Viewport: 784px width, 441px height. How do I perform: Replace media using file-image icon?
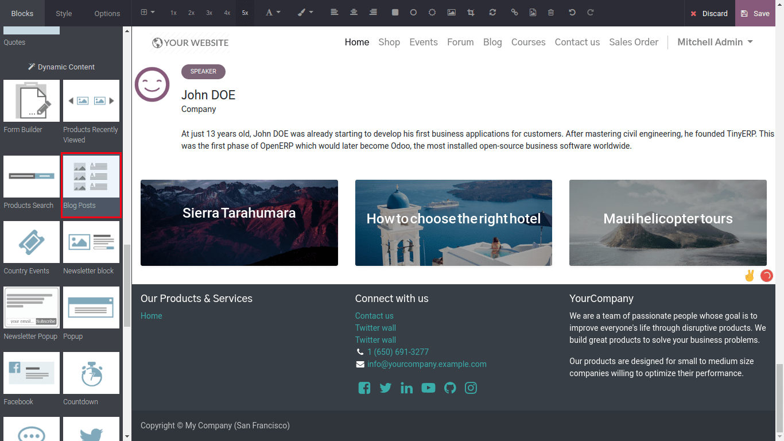pos(533,13)
